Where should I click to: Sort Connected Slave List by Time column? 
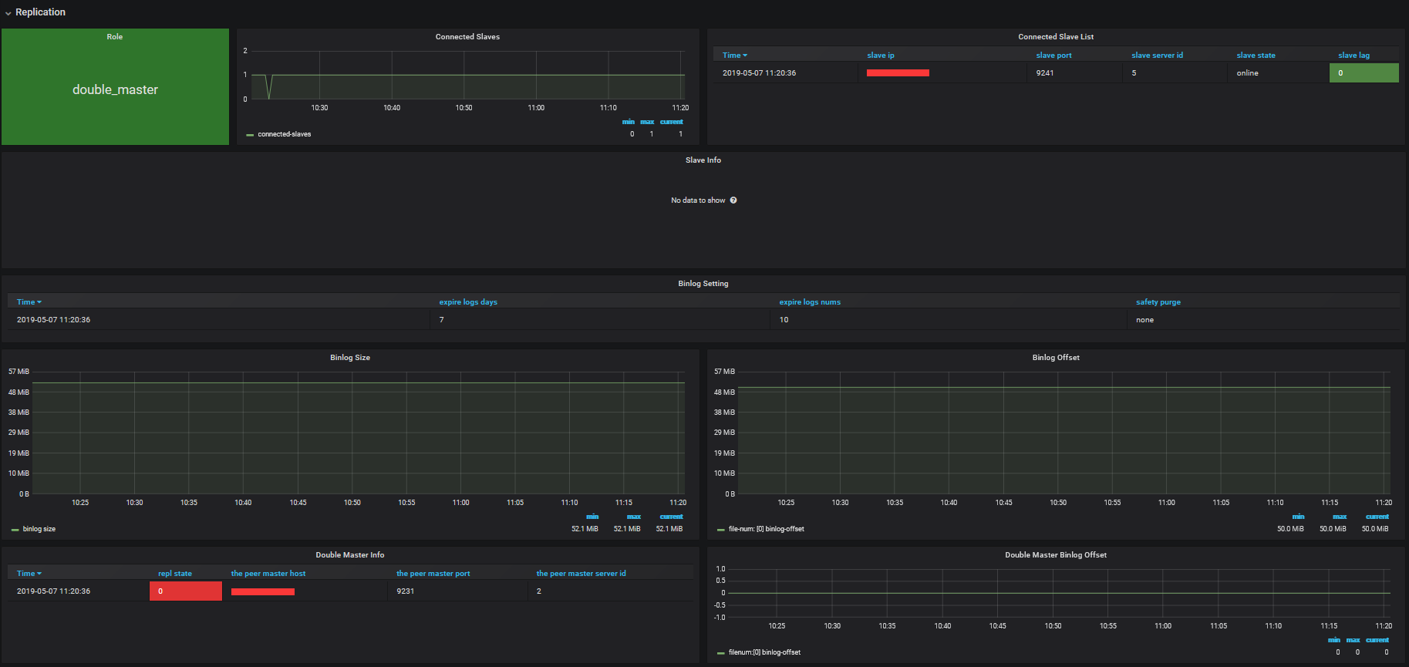735,56
